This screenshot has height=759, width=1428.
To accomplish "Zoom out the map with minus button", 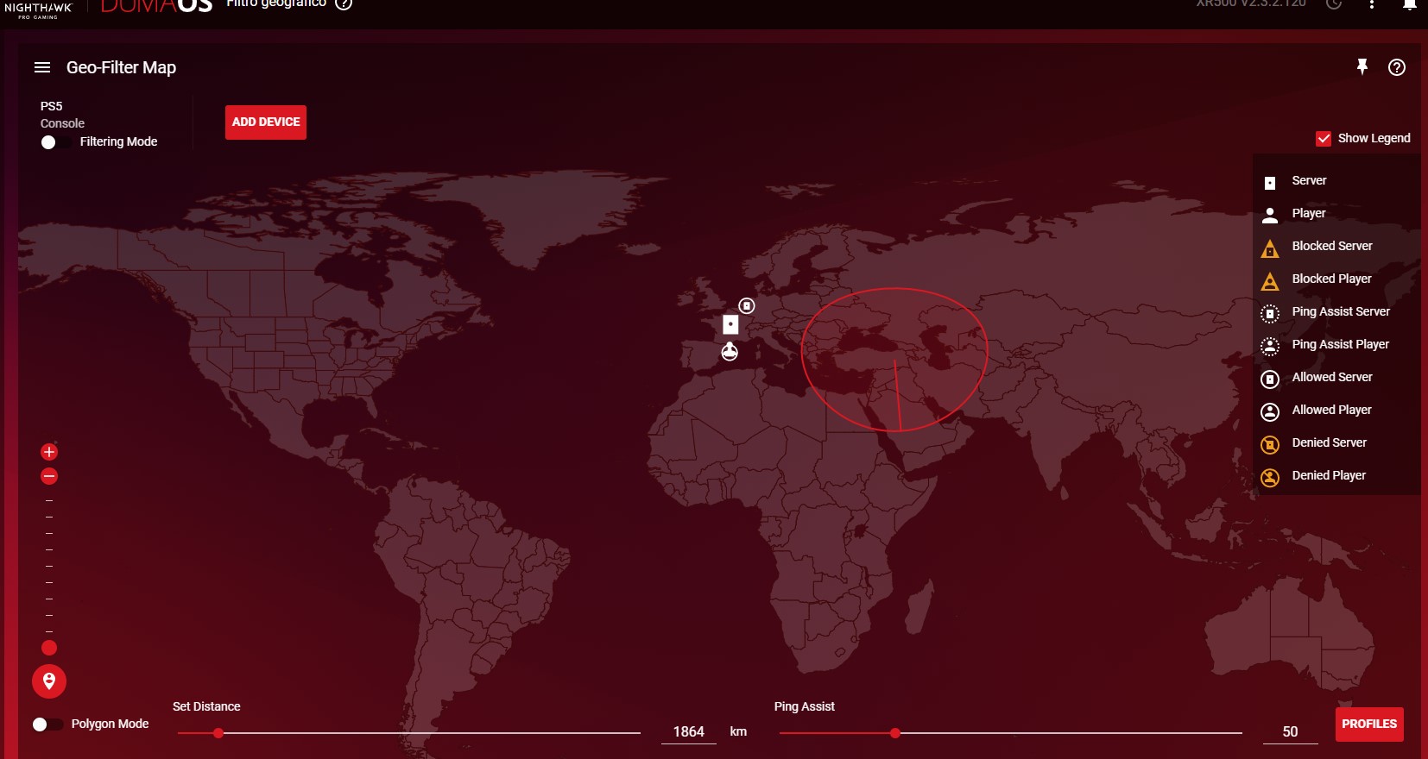I will (x=49, y=476).
